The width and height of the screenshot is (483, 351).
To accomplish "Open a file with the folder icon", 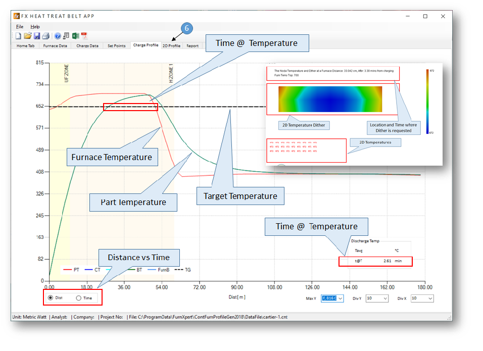I will pyautogui.click(x=27, y=36).
